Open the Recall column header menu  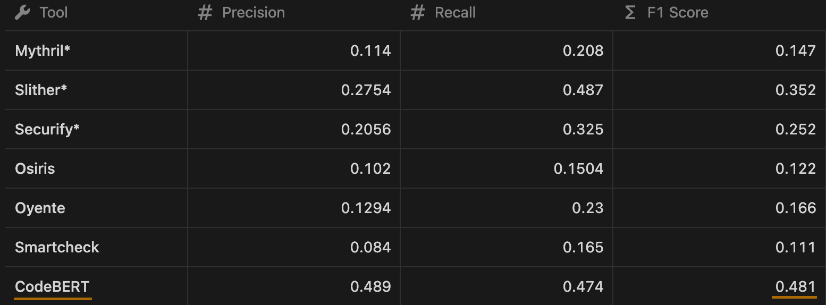click(507, 13)
